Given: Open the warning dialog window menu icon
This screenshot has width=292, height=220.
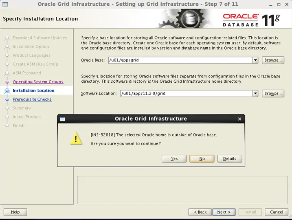Looking at the screenshot, I should [63, 119].
